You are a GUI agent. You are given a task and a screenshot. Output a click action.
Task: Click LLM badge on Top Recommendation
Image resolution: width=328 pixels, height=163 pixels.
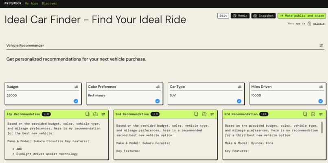[46, 114]
